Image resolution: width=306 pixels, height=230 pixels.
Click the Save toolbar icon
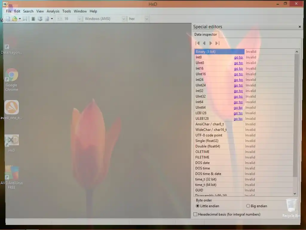pyautogui.click(x=25, y=19)
